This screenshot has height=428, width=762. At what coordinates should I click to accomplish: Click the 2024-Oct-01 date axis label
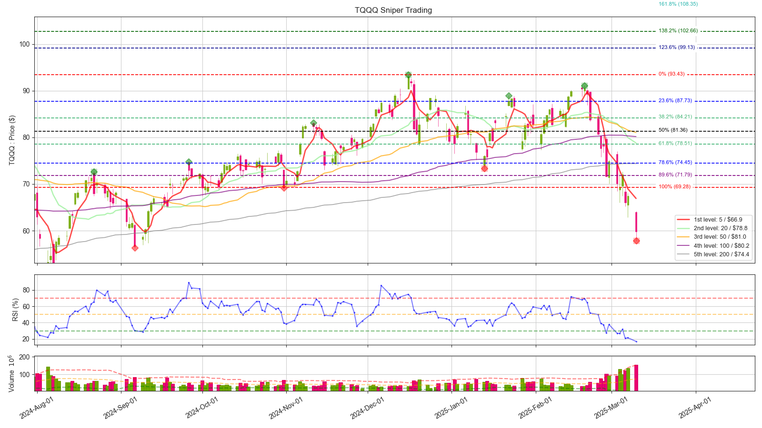tap(202, 408)
